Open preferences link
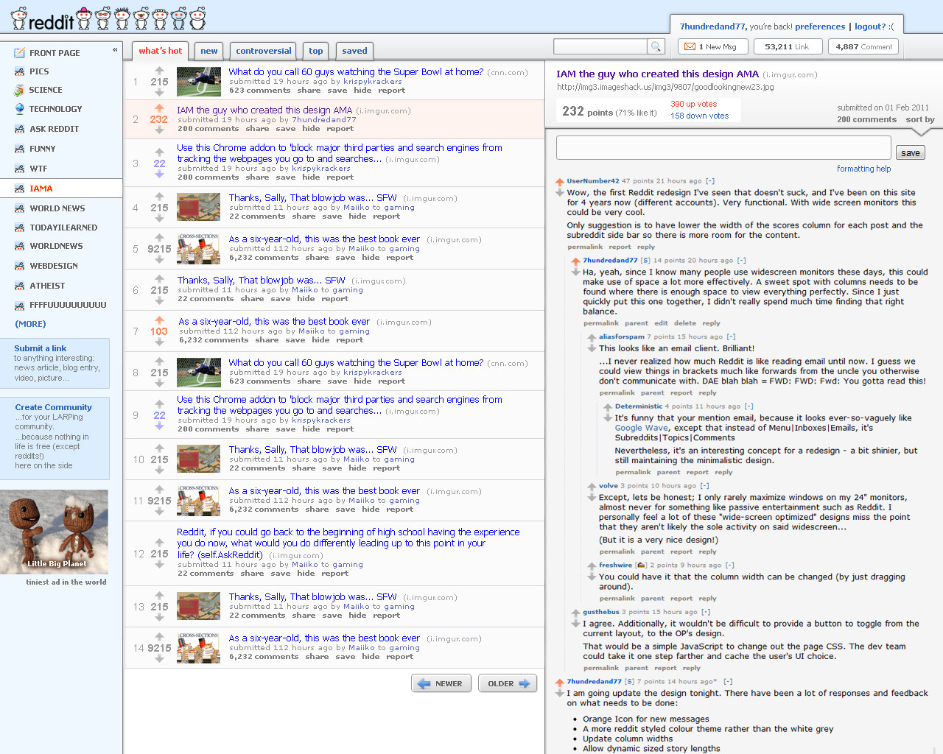The image size is (943, 754). pos(820,27)
